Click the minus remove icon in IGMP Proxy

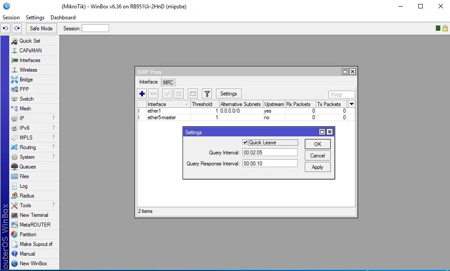click(154, 94)
